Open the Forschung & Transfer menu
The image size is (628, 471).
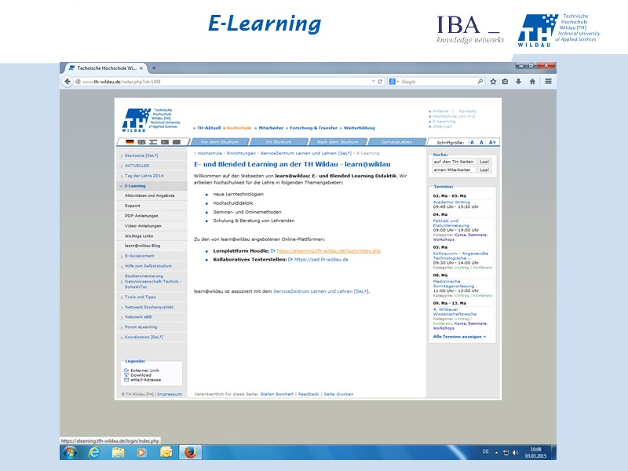tap(314, 128)
